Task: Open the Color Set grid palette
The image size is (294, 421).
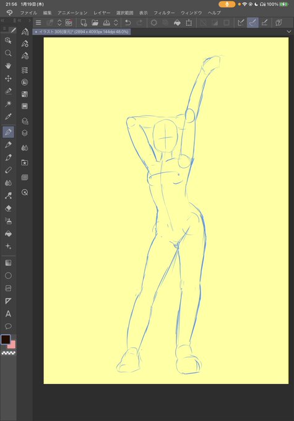Action: pyautogui.click(x=25, y=94)
